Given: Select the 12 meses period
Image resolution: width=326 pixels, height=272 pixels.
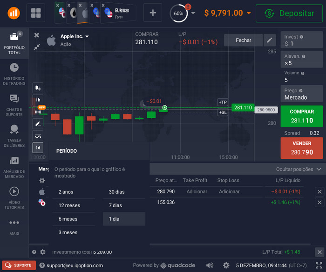Looking at the screenshot, I should (74, 205).
